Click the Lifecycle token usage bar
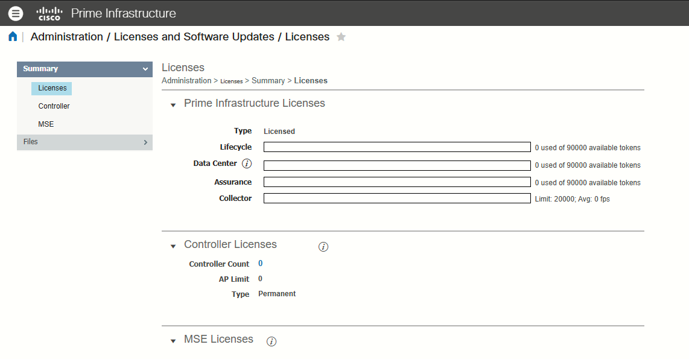 397,147
